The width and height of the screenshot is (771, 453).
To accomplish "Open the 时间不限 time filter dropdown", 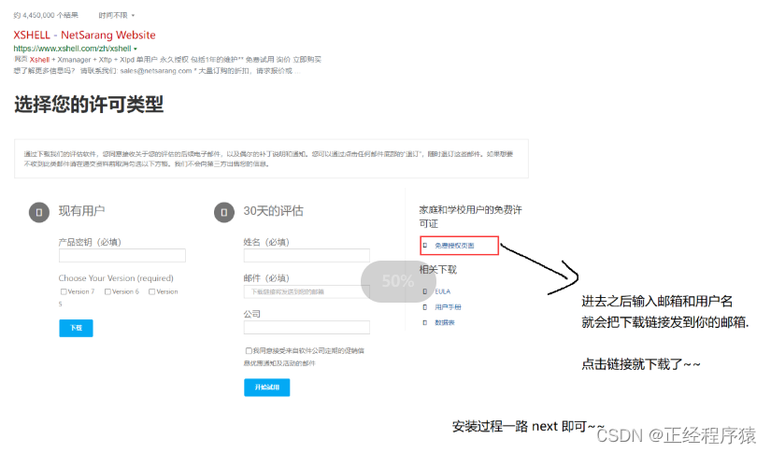I will (x=116, y=15).
